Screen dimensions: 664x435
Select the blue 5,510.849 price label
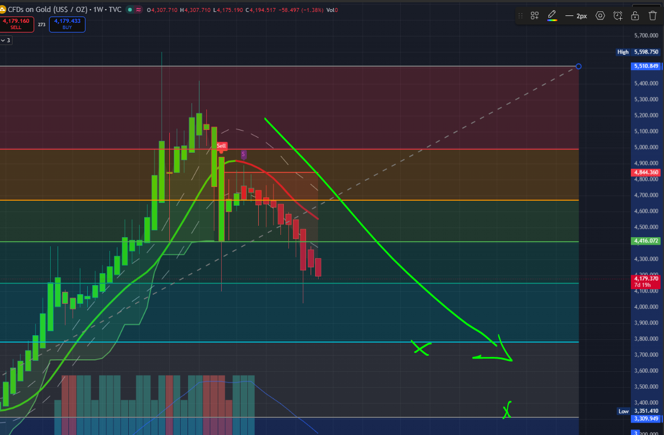pos(646,66)
